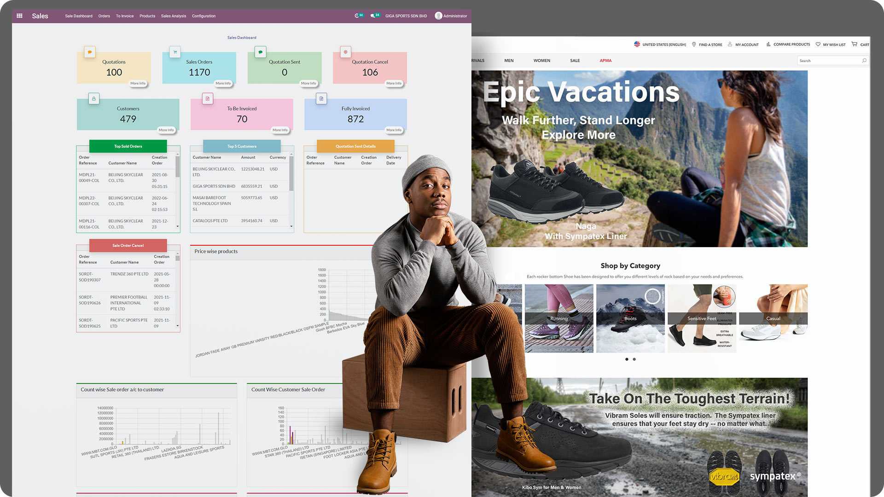
Task: Open the apps grid icon
Action: [19, 15]
